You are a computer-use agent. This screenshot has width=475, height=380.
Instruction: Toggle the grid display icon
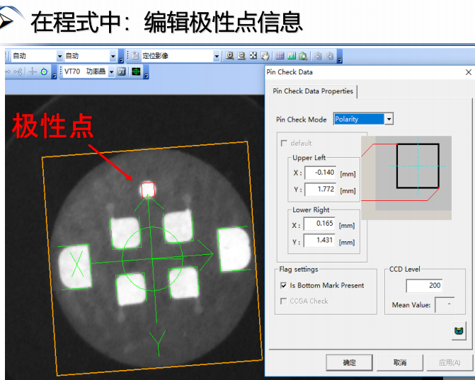[280, 56]
